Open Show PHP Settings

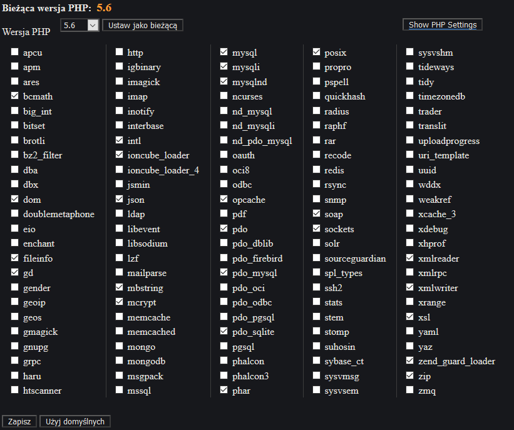[442, 25]
